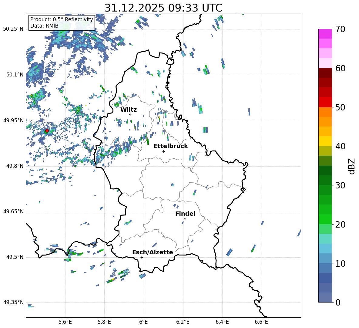Click the bright red colorbar band near 50

click(x=325, y=102)
